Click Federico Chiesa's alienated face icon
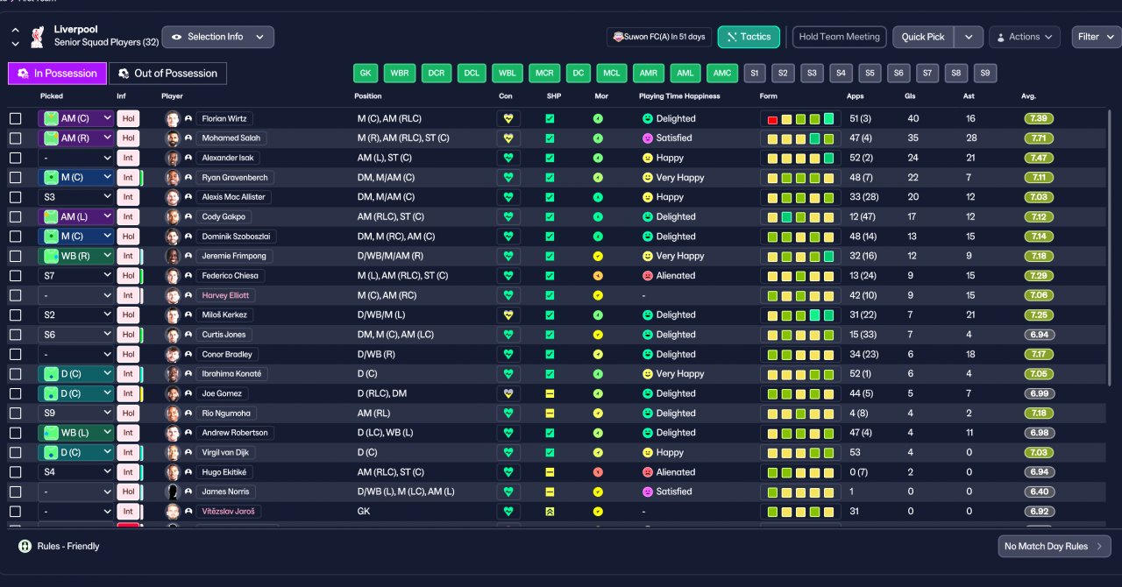1122x587 pixels. (x=648, y=275)
